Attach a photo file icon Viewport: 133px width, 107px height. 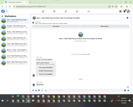pos(36,90)
